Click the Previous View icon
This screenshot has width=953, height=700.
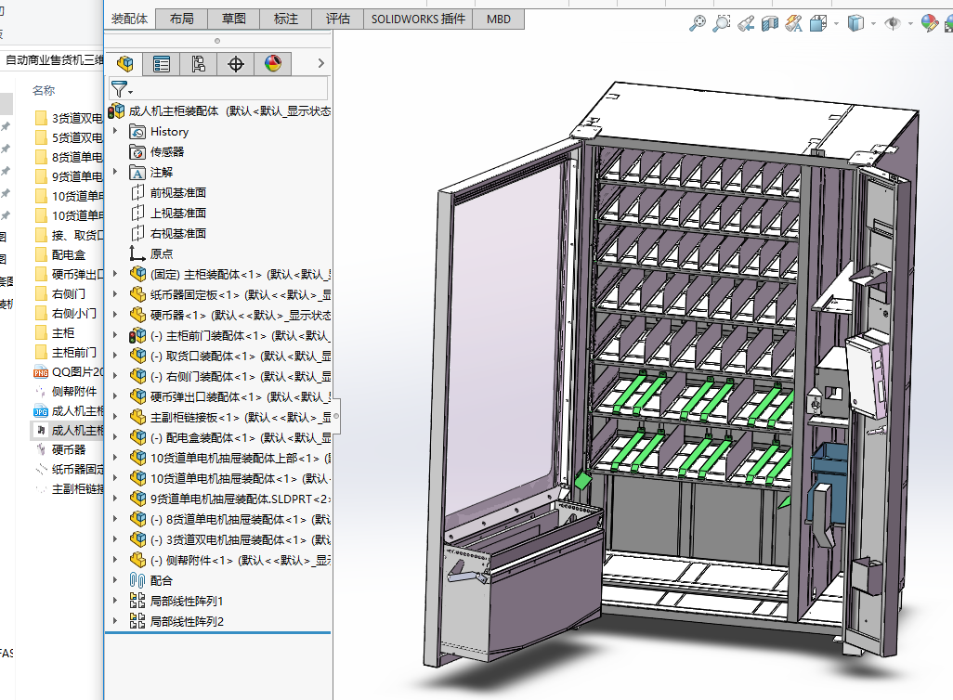point(745,24)
